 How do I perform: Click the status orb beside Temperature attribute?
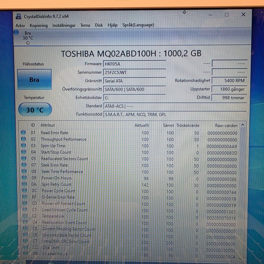click(25, 216)
